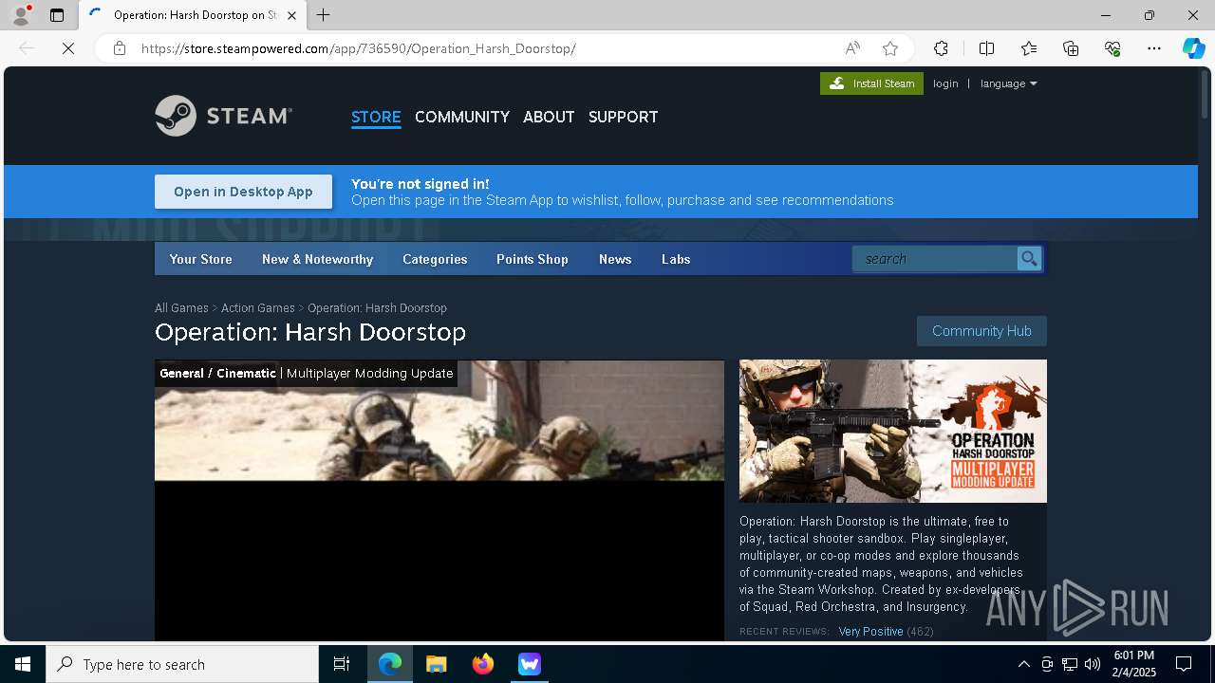1215x683 pixels.
Task: Add this page to favorites star
Action: (889, 48)
